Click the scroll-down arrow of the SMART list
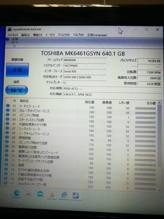 [x=159, y=190]
